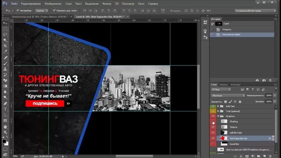Select the Gradient tool
Viewport: 281px width, 158px height.
[5, 86]
